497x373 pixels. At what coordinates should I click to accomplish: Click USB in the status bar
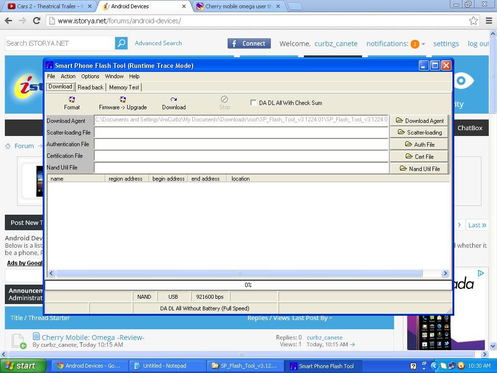(x=173, y=297)
